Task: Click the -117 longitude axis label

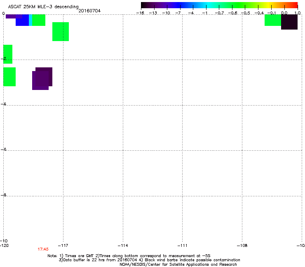Action: tap(63, 246)
